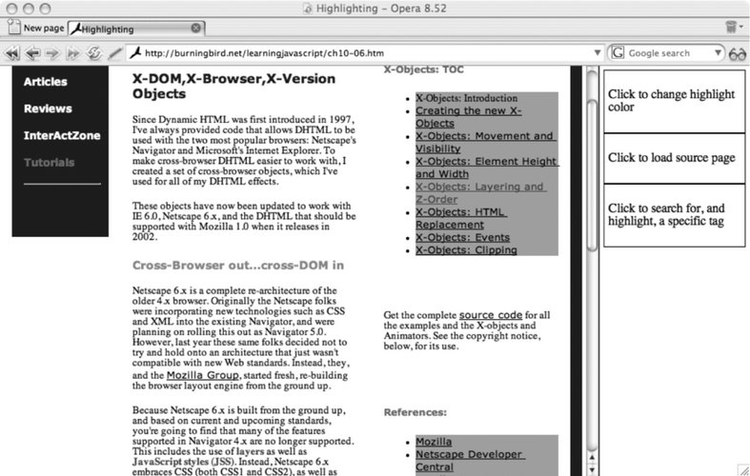Click the 'Cross-Browser out...cross-DOM in' heading
The image size is (750, 476).
point(238,266)
